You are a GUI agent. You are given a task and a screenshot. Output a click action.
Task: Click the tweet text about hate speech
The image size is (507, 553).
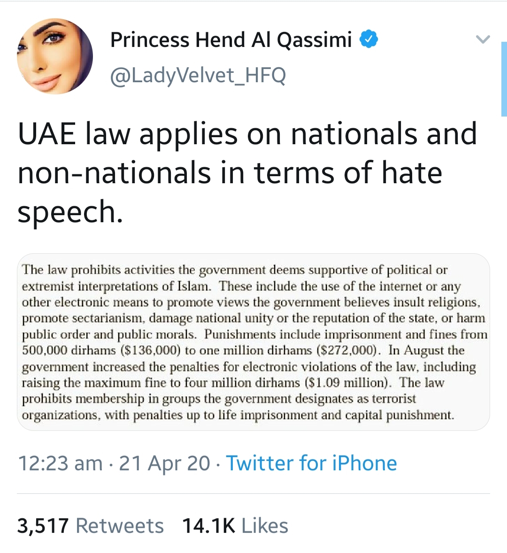247,172
